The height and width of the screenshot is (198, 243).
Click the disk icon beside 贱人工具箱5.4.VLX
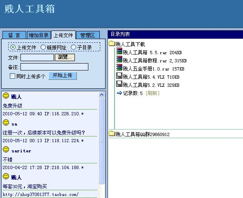point(119,76)
